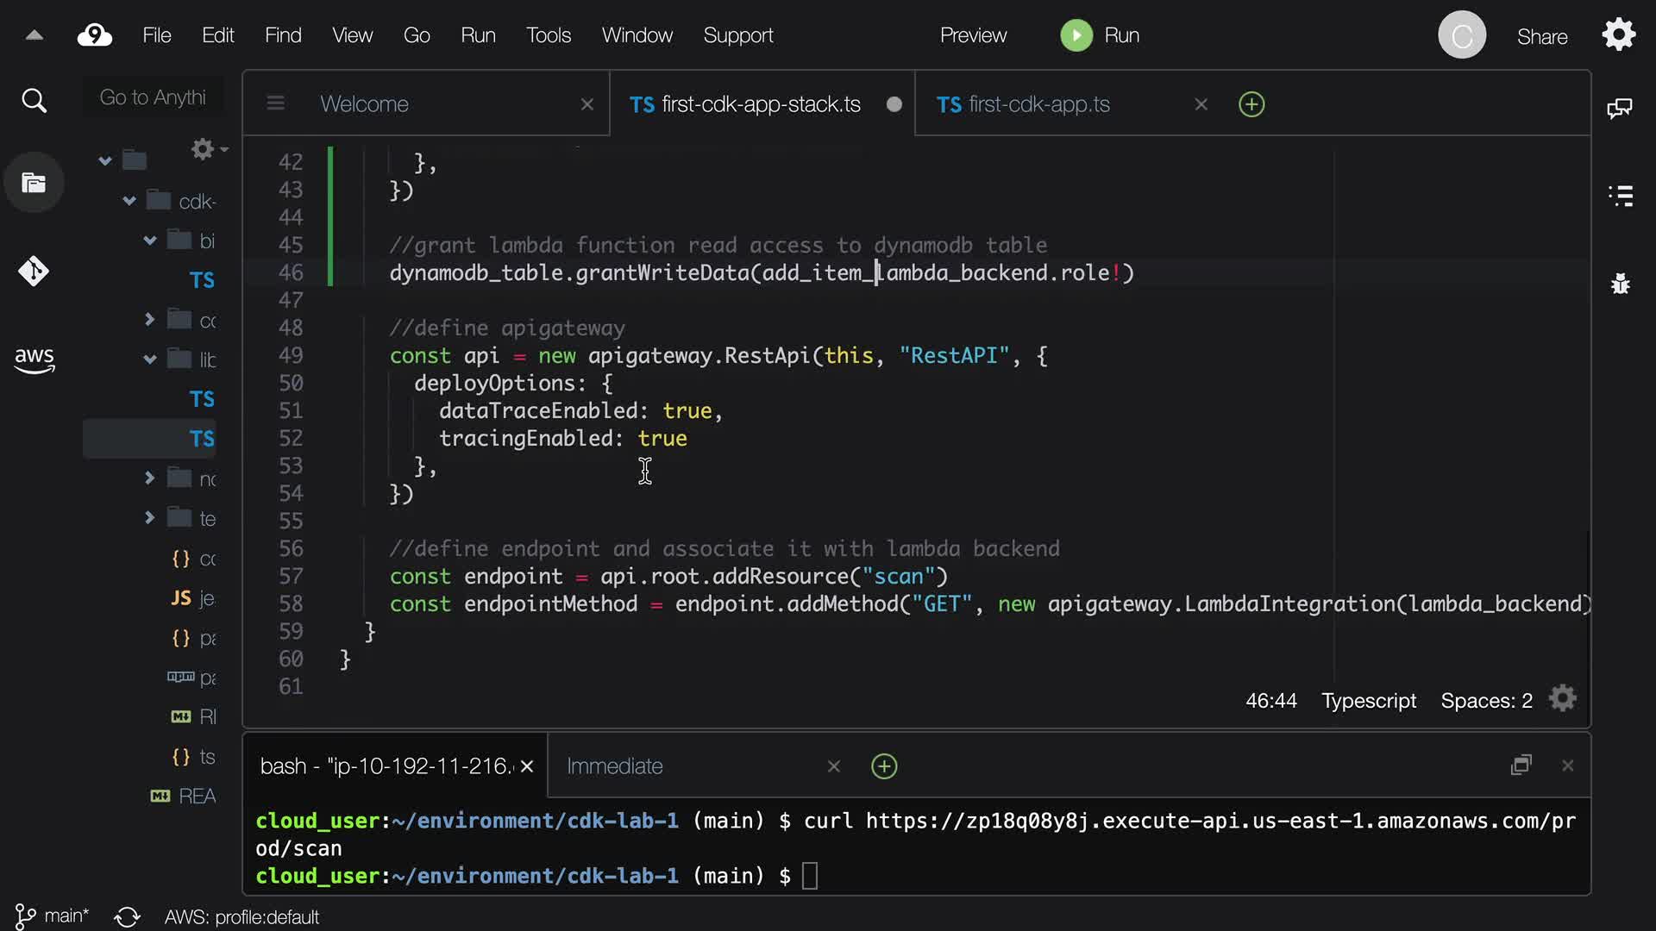The width and height of the screenshot is (1656, 931).
Task: Open the Outline panel on right sidebar
Action: (x=1620, y=196)
